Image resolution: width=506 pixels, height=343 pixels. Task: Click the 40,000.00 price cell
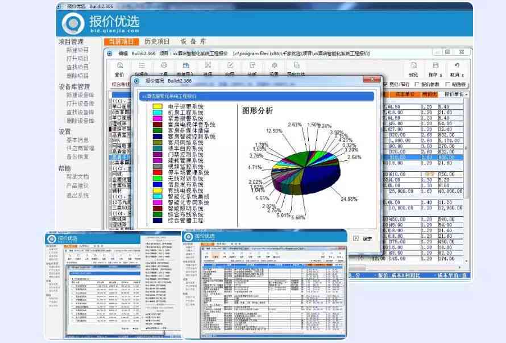point(450,191)
